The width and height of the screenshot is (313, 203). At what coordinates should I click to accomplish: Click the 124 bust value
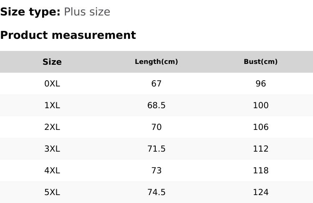(x=261, y=192)
